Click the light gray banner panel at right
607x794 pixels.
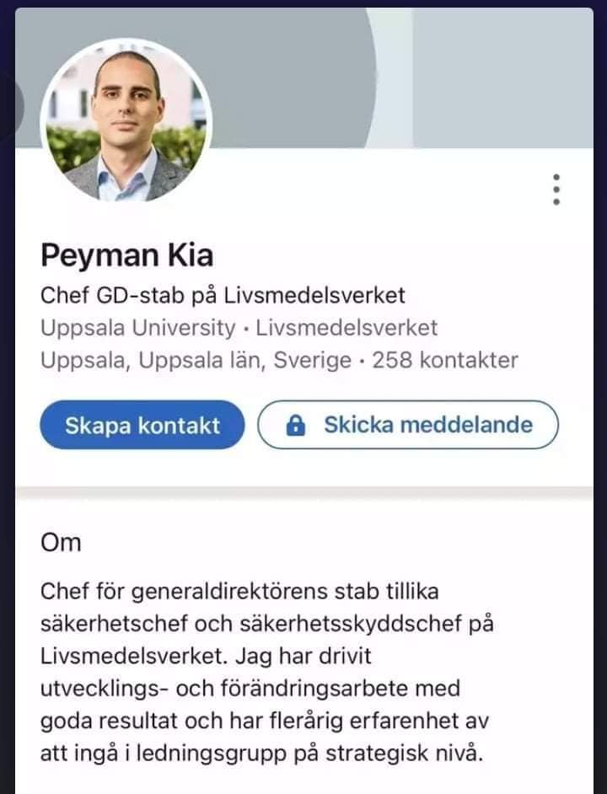coord(502,78)
